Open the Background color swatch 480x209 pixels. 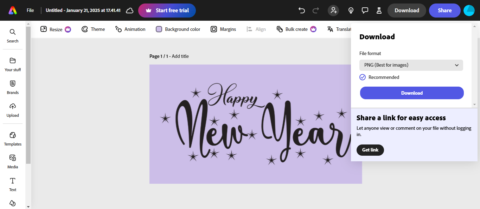(x=178, y=29)
